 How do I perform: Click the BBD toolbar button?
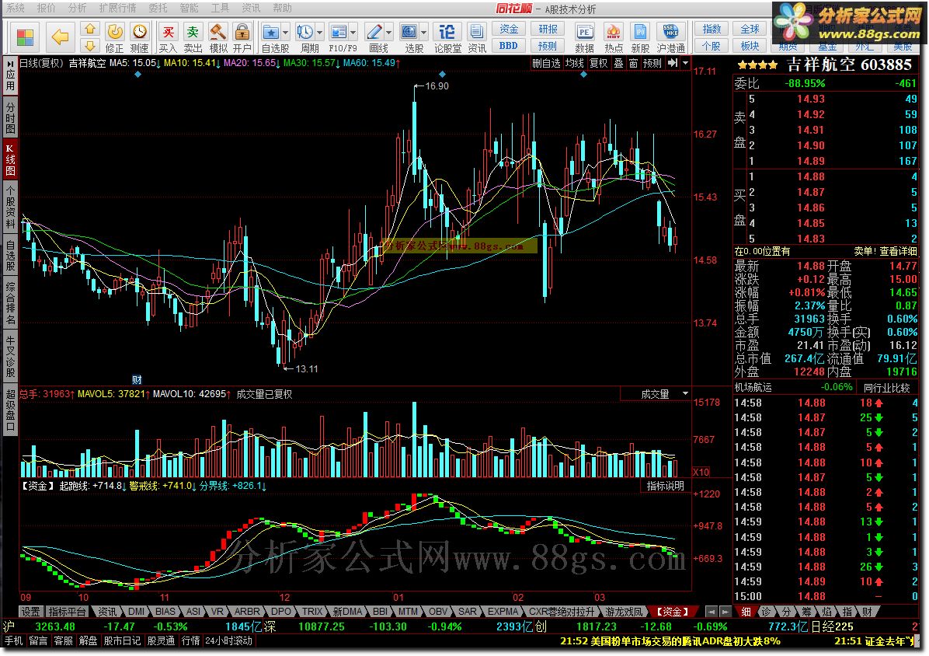pyautogui.click(x=508, y=46)
